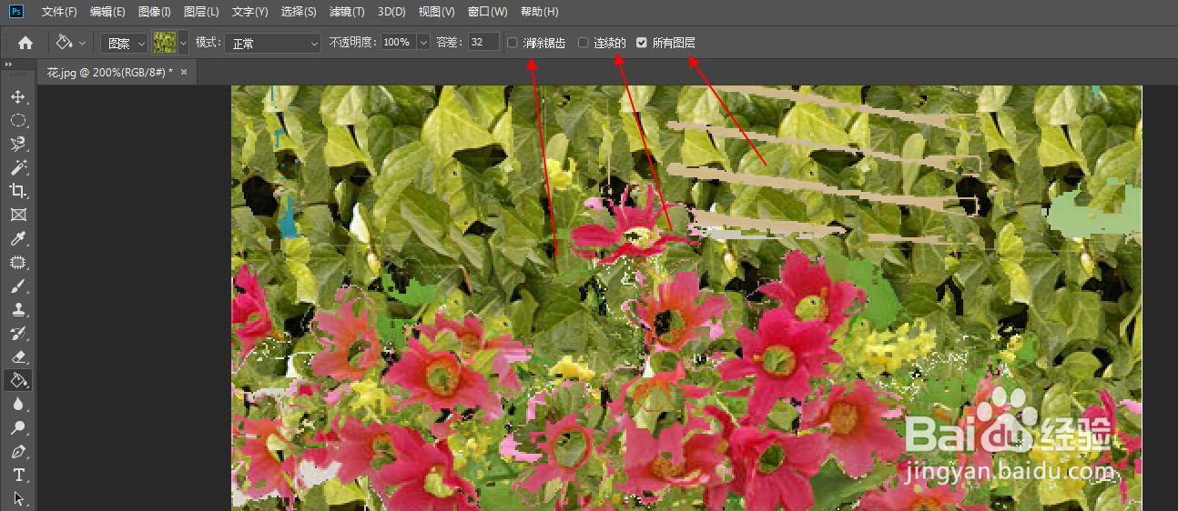Open the 视图(V) menu

coord(436,12)
